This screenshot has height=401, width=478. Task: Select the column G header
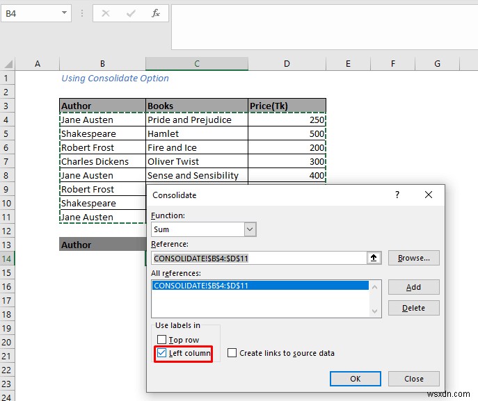click(437, 64)
